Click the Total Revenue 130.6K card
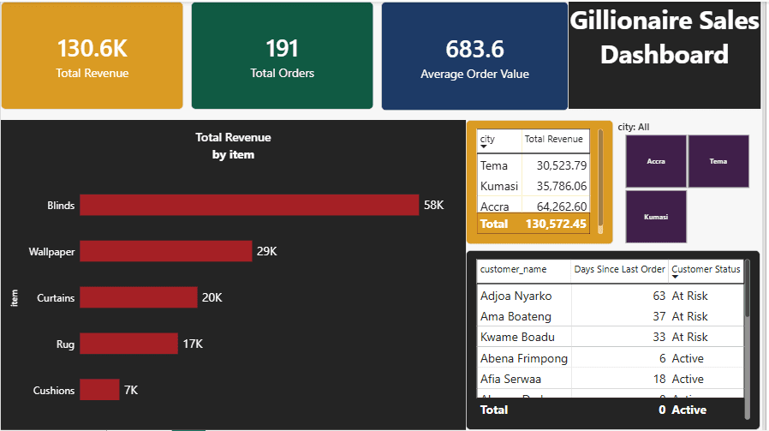This screenshot has height=431, width=769. tap(92, 56)
